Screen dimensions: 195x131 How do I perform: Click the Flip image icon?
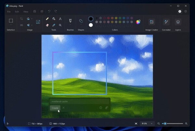28,25
